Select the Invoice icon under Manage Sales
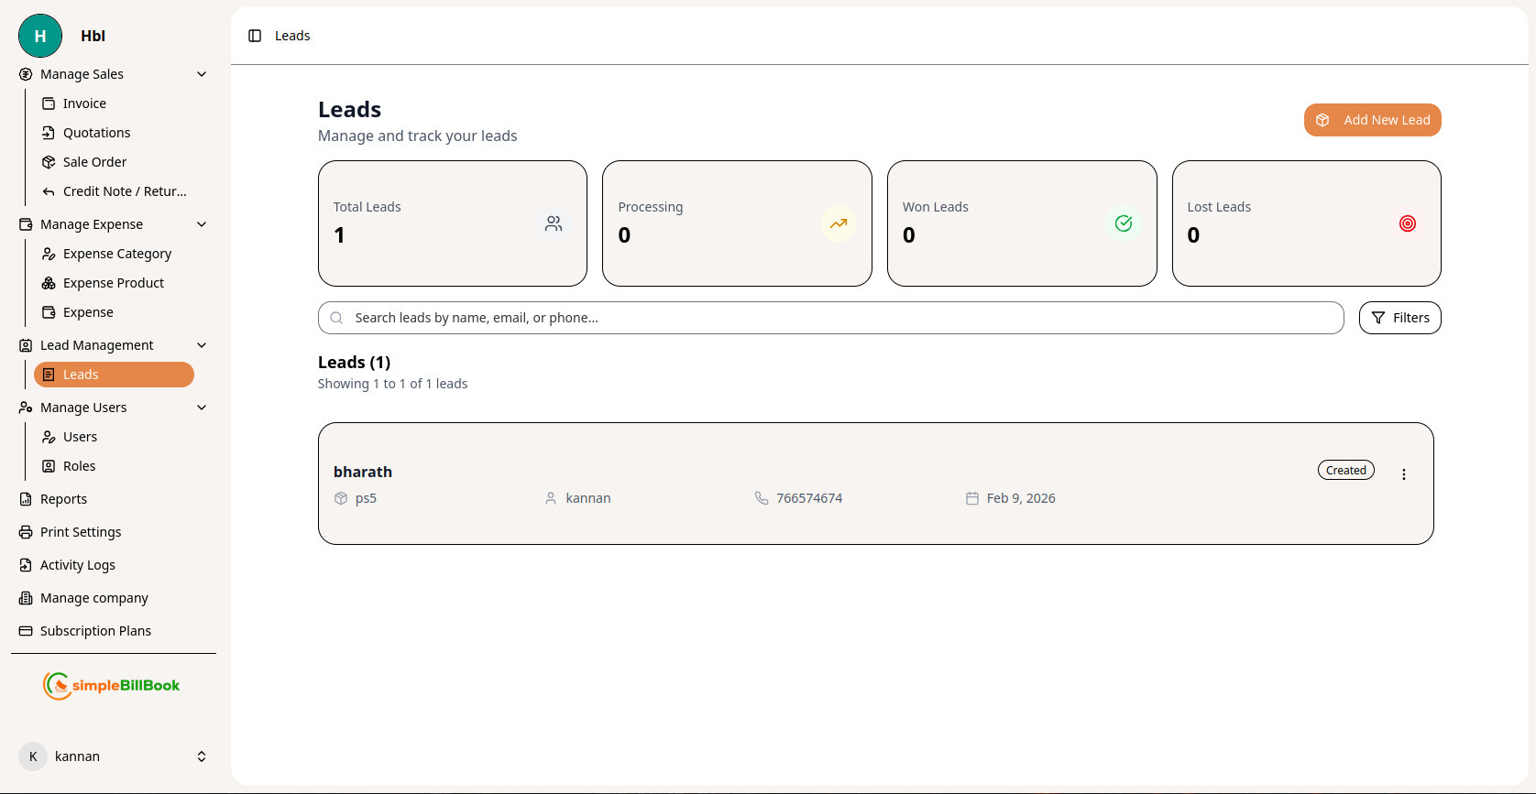This screenshot has width=1536, height=794. [x=49, y=103]
